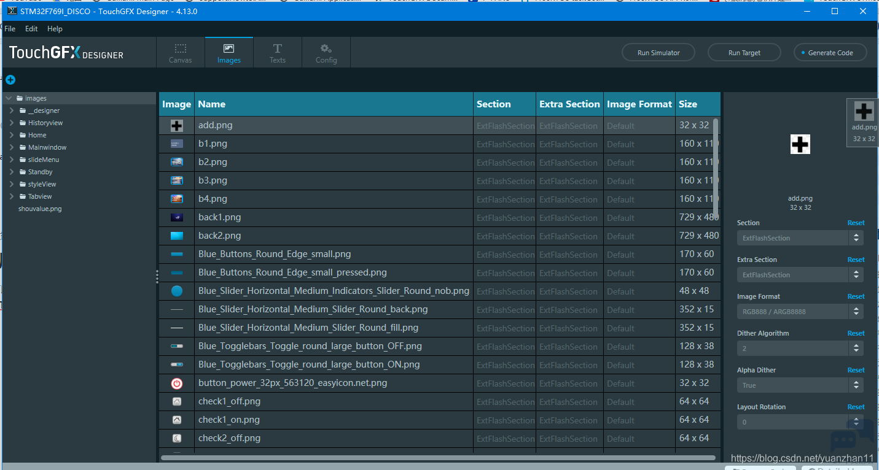Open the Alpha Dither dropdown
Screen dimensions: 879x470
coord(800,385)
